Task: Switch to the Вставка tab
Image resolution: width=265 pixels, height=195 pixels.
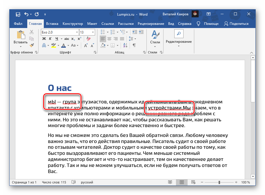Action: pyautogui.click(x=52, y=24)
